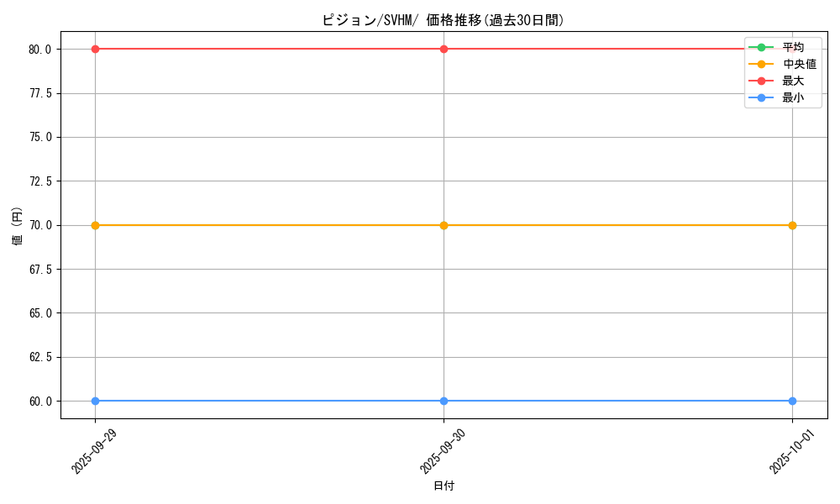Click the red max point on 2025-09-29
This screenshot has width=840, height=504.
[x=95, y=49]
